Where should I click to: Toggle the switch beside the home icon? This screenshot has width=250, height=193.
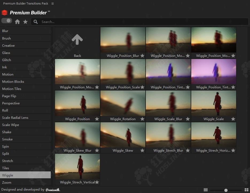pos(7,21)
